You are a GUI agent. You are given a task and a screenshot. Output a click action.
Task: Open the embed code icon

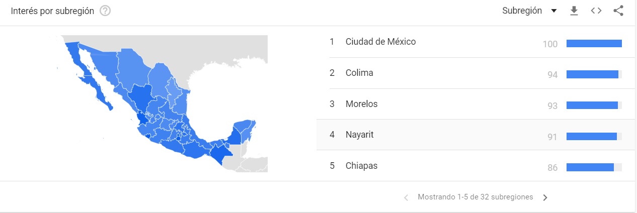tap(596, 11)
